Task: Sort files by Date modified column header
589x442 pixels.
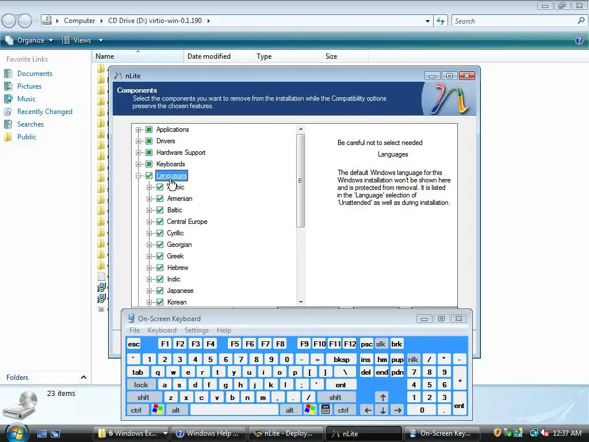Action: tap(218, 56)
